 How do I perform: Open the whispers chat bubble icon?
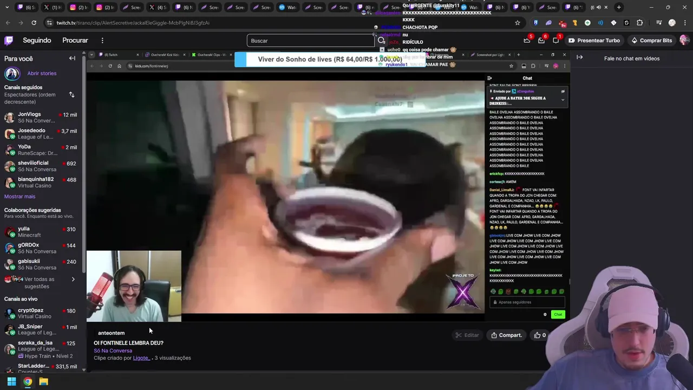coord(556,40)
